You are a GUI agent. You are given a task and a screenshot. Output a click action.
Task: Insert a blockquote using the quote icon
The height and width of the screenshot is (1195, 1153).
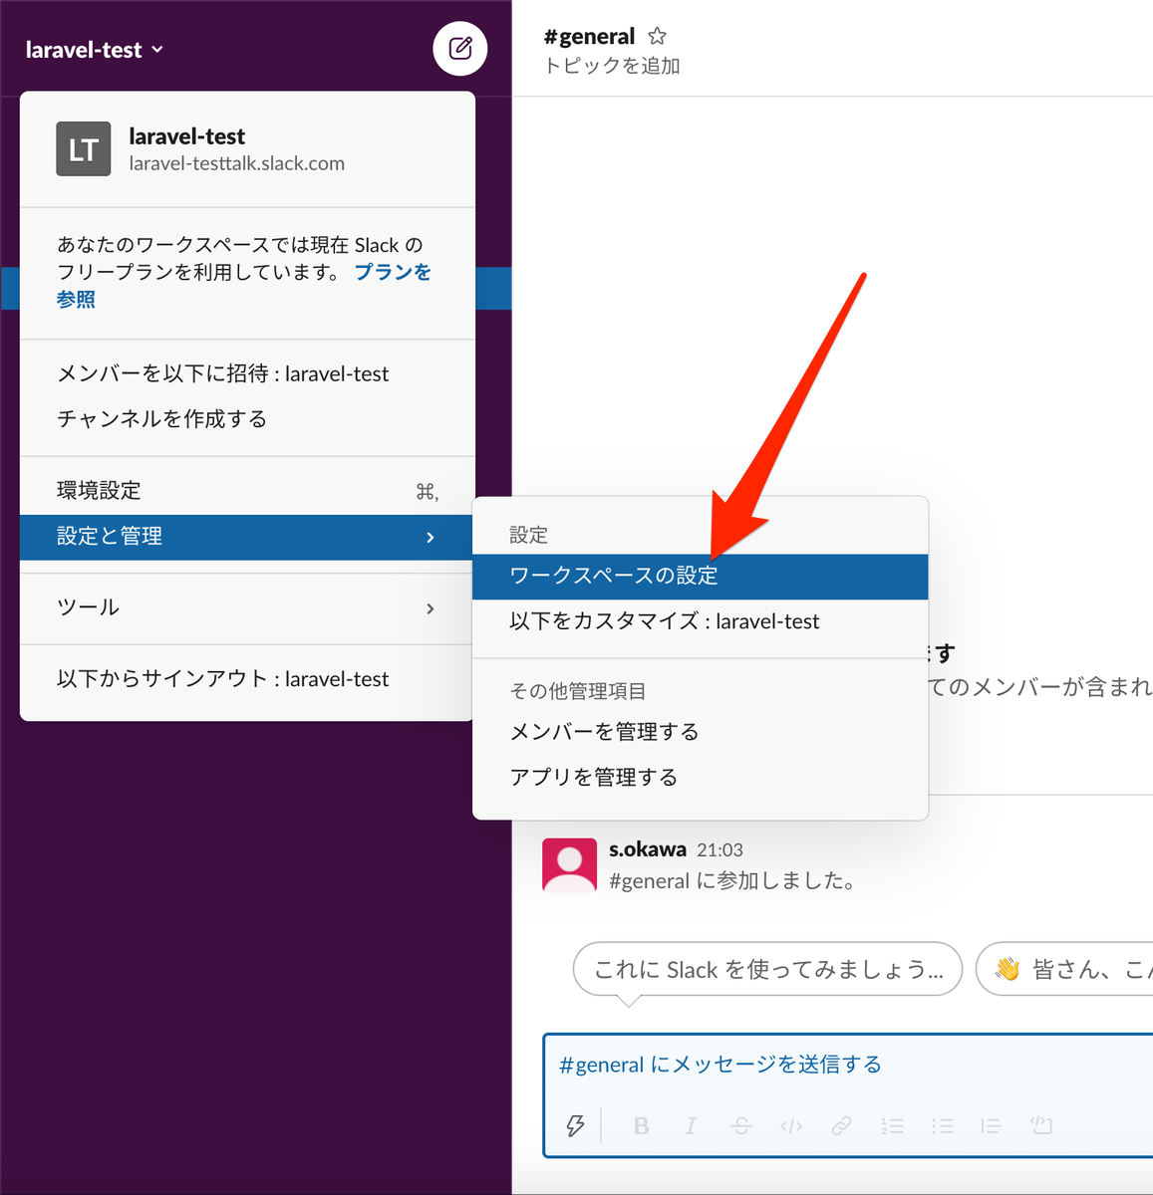(992, 1125)
